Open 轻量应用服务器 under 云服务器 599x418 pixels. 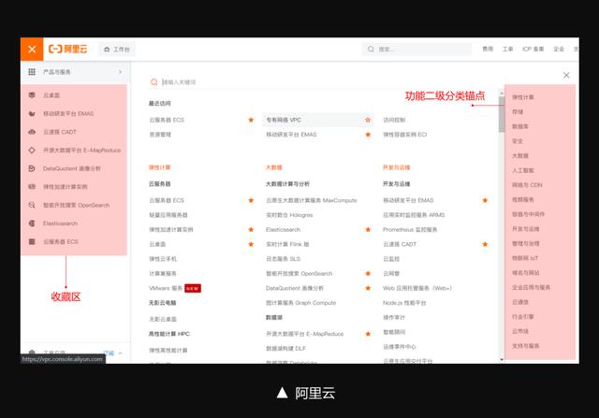[x=168, y=215]
